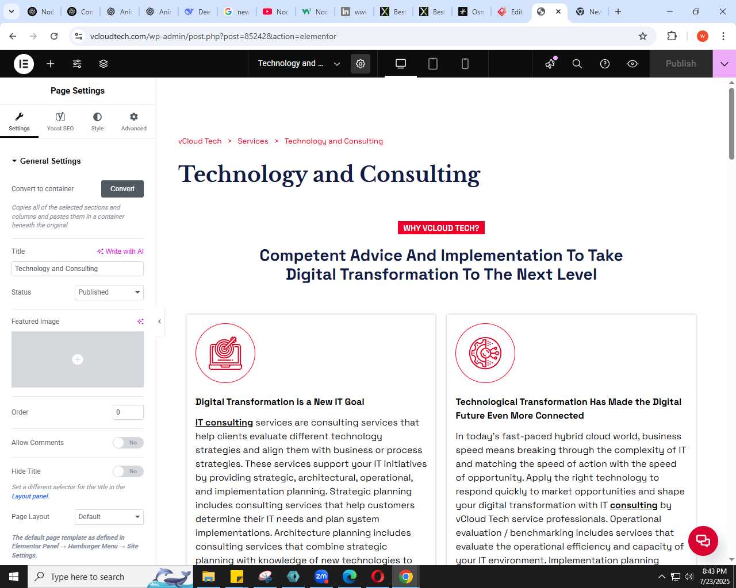Image resolution: width=736 pixels, height=588 pixels.
Task: Open Opera browser from taskbar
Action: pyautogui.click(x=378, y=577)
